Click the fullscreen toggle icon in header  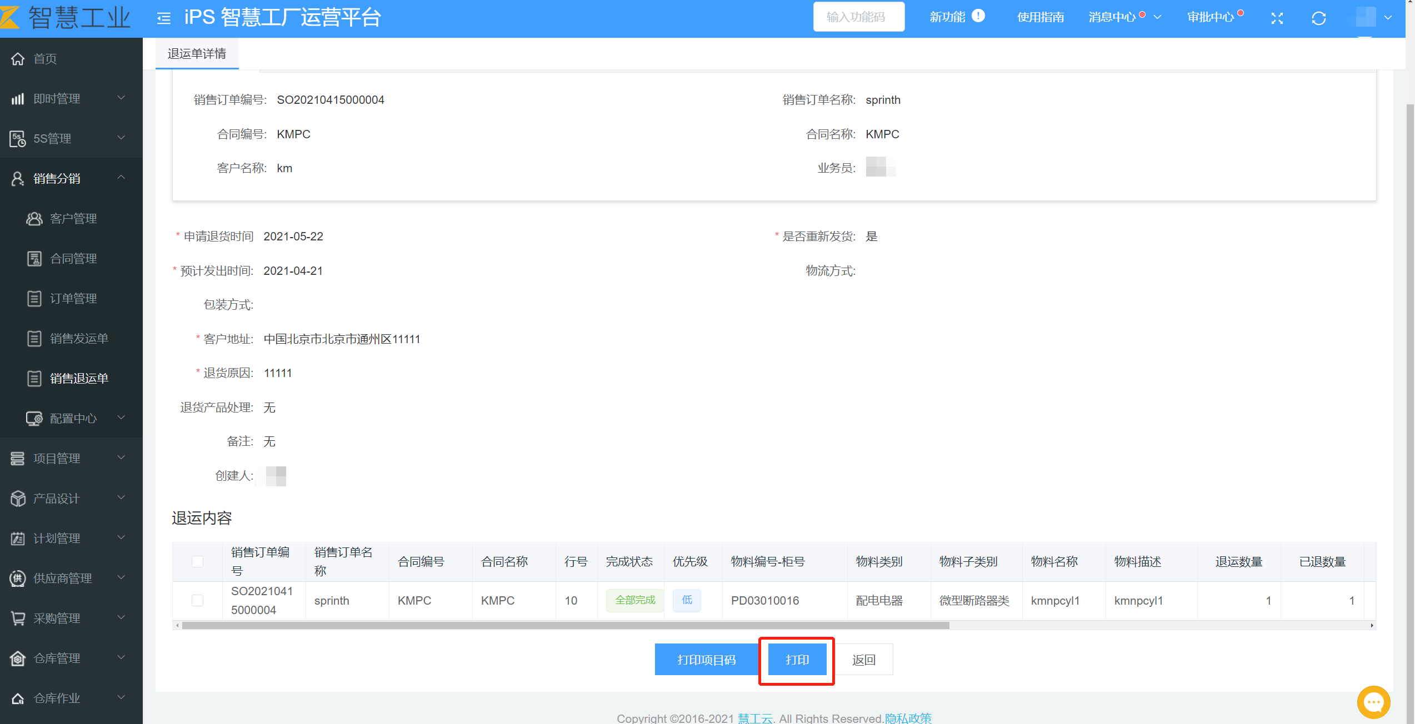pos(1277,18)
